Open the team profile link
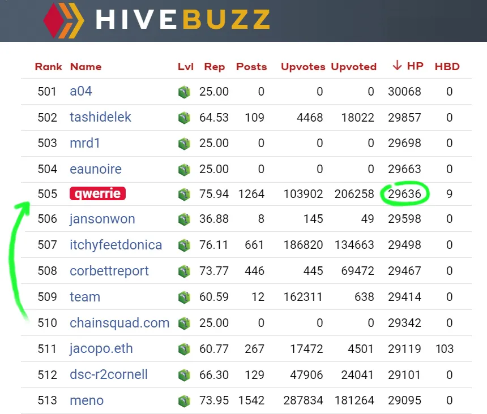487x414 pixels. [85, 297]
